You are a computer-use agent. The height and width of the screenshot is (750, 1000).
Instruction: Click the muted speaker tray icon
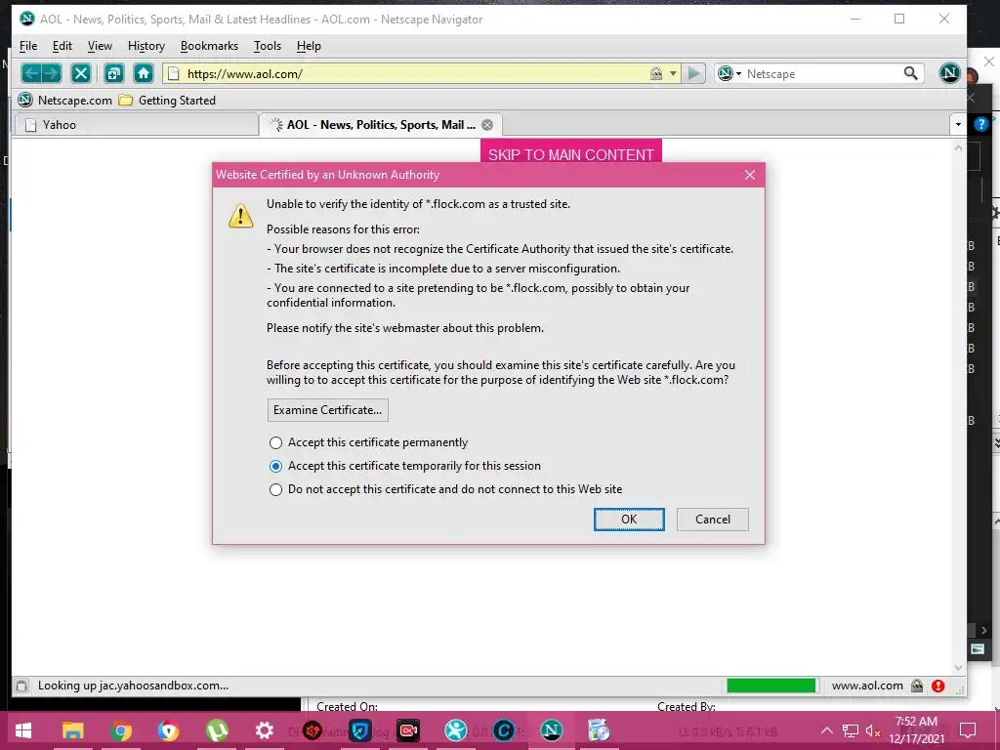[873, 730]
